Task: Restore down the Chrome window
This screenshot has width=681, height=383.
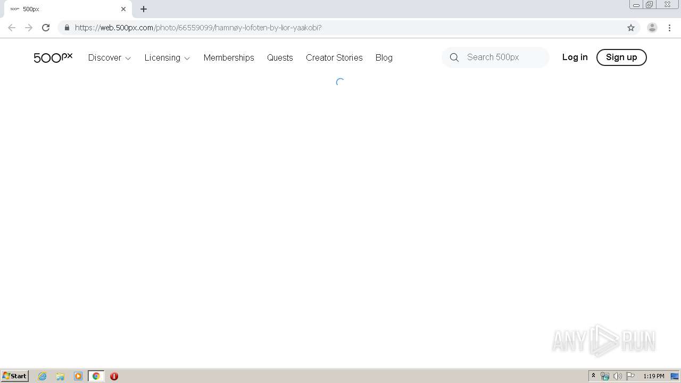Action: pyautogui.click(x=650, y=5)
